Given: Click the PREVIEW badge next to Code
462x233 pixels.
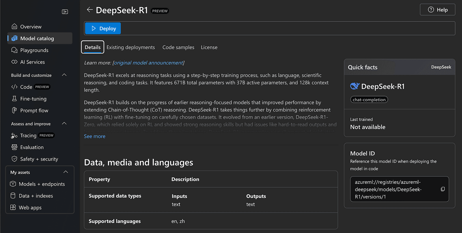Looking at the screenshot, I should (42, 87).
